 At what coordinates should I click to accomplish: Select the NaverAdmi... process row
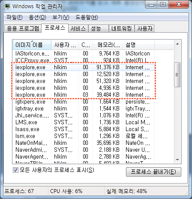point(84,150)
